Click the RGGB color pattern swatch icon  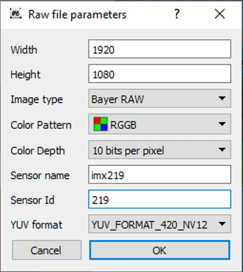click(x=100, y=124)
